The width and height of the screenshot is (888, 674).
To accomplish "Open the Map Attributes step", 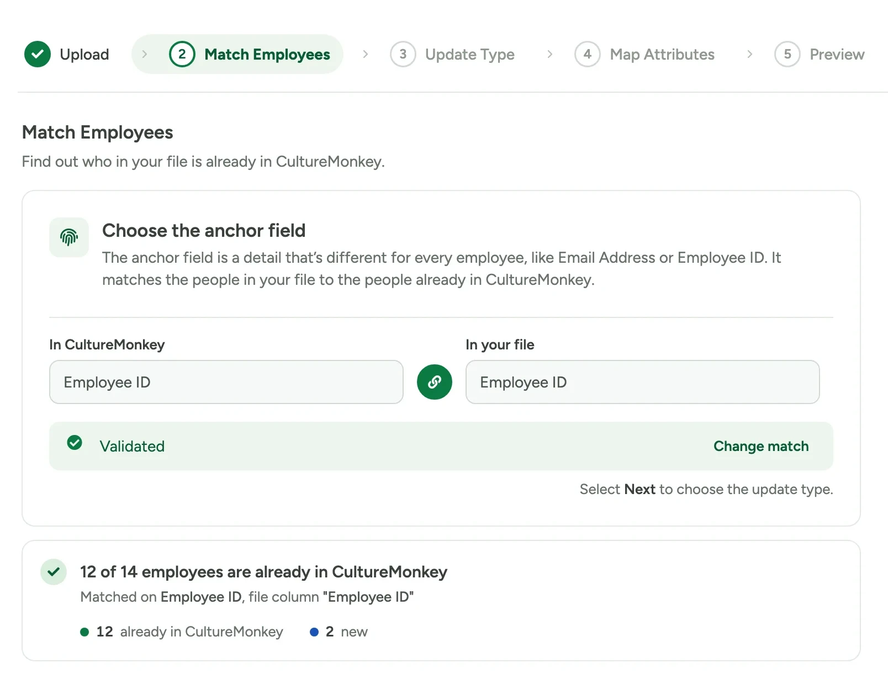I will pos(662,54).
